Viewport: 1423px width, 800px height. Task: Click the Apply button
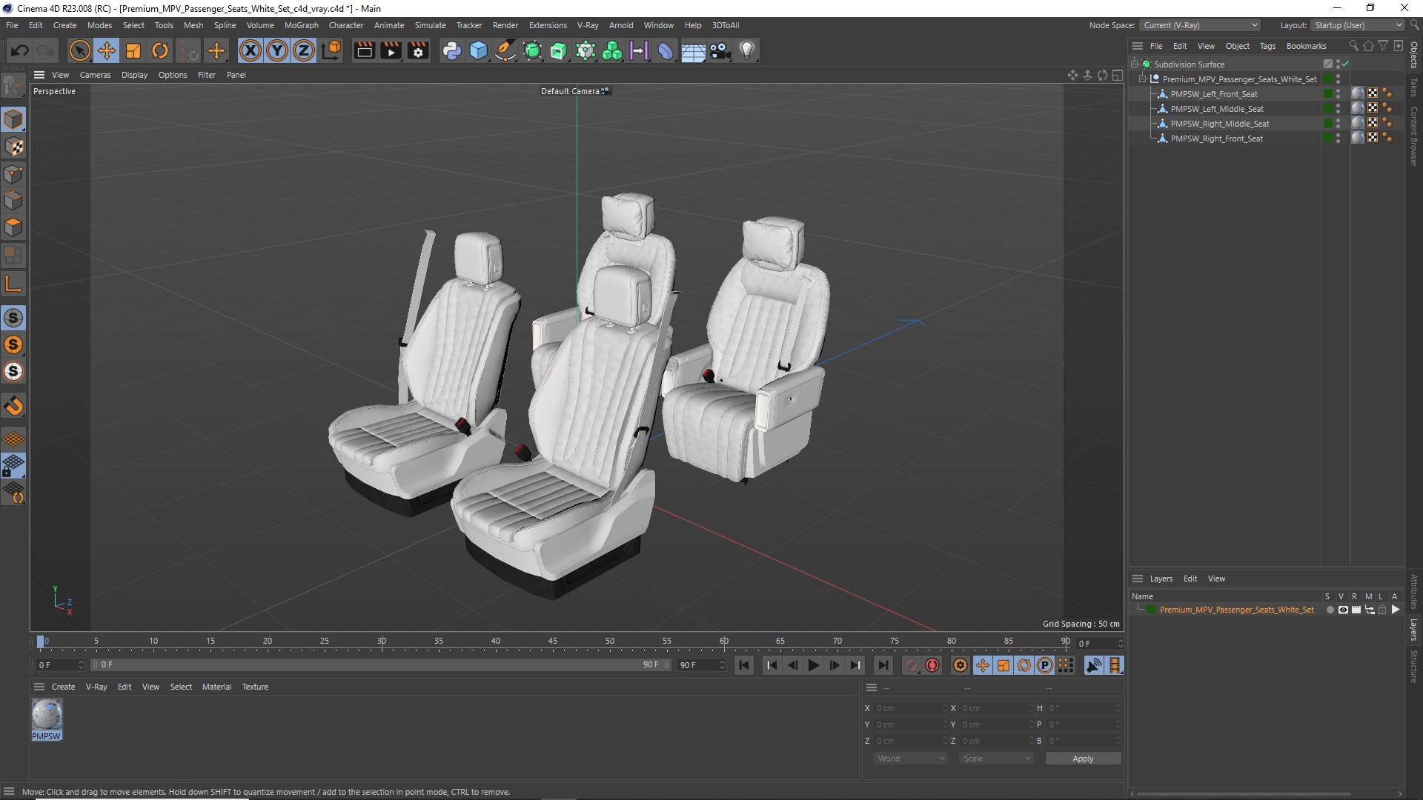[x=1083, y=759]
